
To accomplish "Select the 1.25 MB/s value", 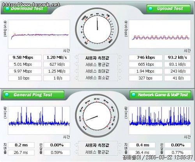I will point(57,71).
